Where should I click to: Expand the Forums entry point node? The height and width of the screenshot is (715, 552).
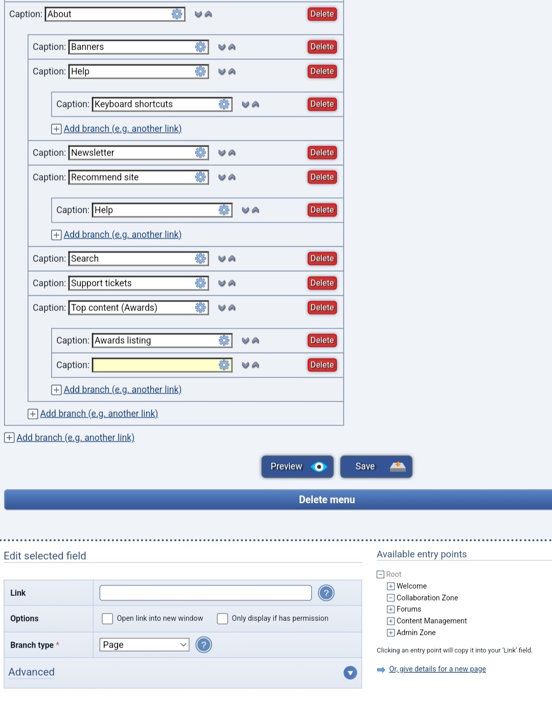click(390, 610)
